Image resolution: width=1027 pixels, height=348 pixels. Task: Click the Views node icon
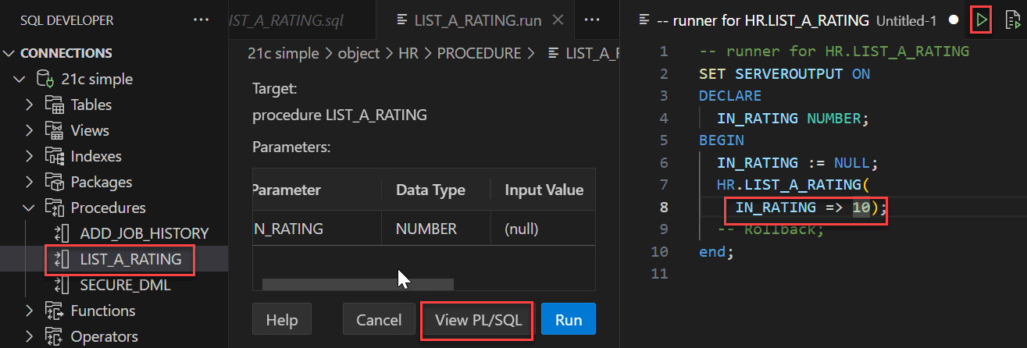coord(54,130)
